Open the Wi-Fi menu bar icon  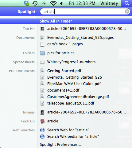53,3
